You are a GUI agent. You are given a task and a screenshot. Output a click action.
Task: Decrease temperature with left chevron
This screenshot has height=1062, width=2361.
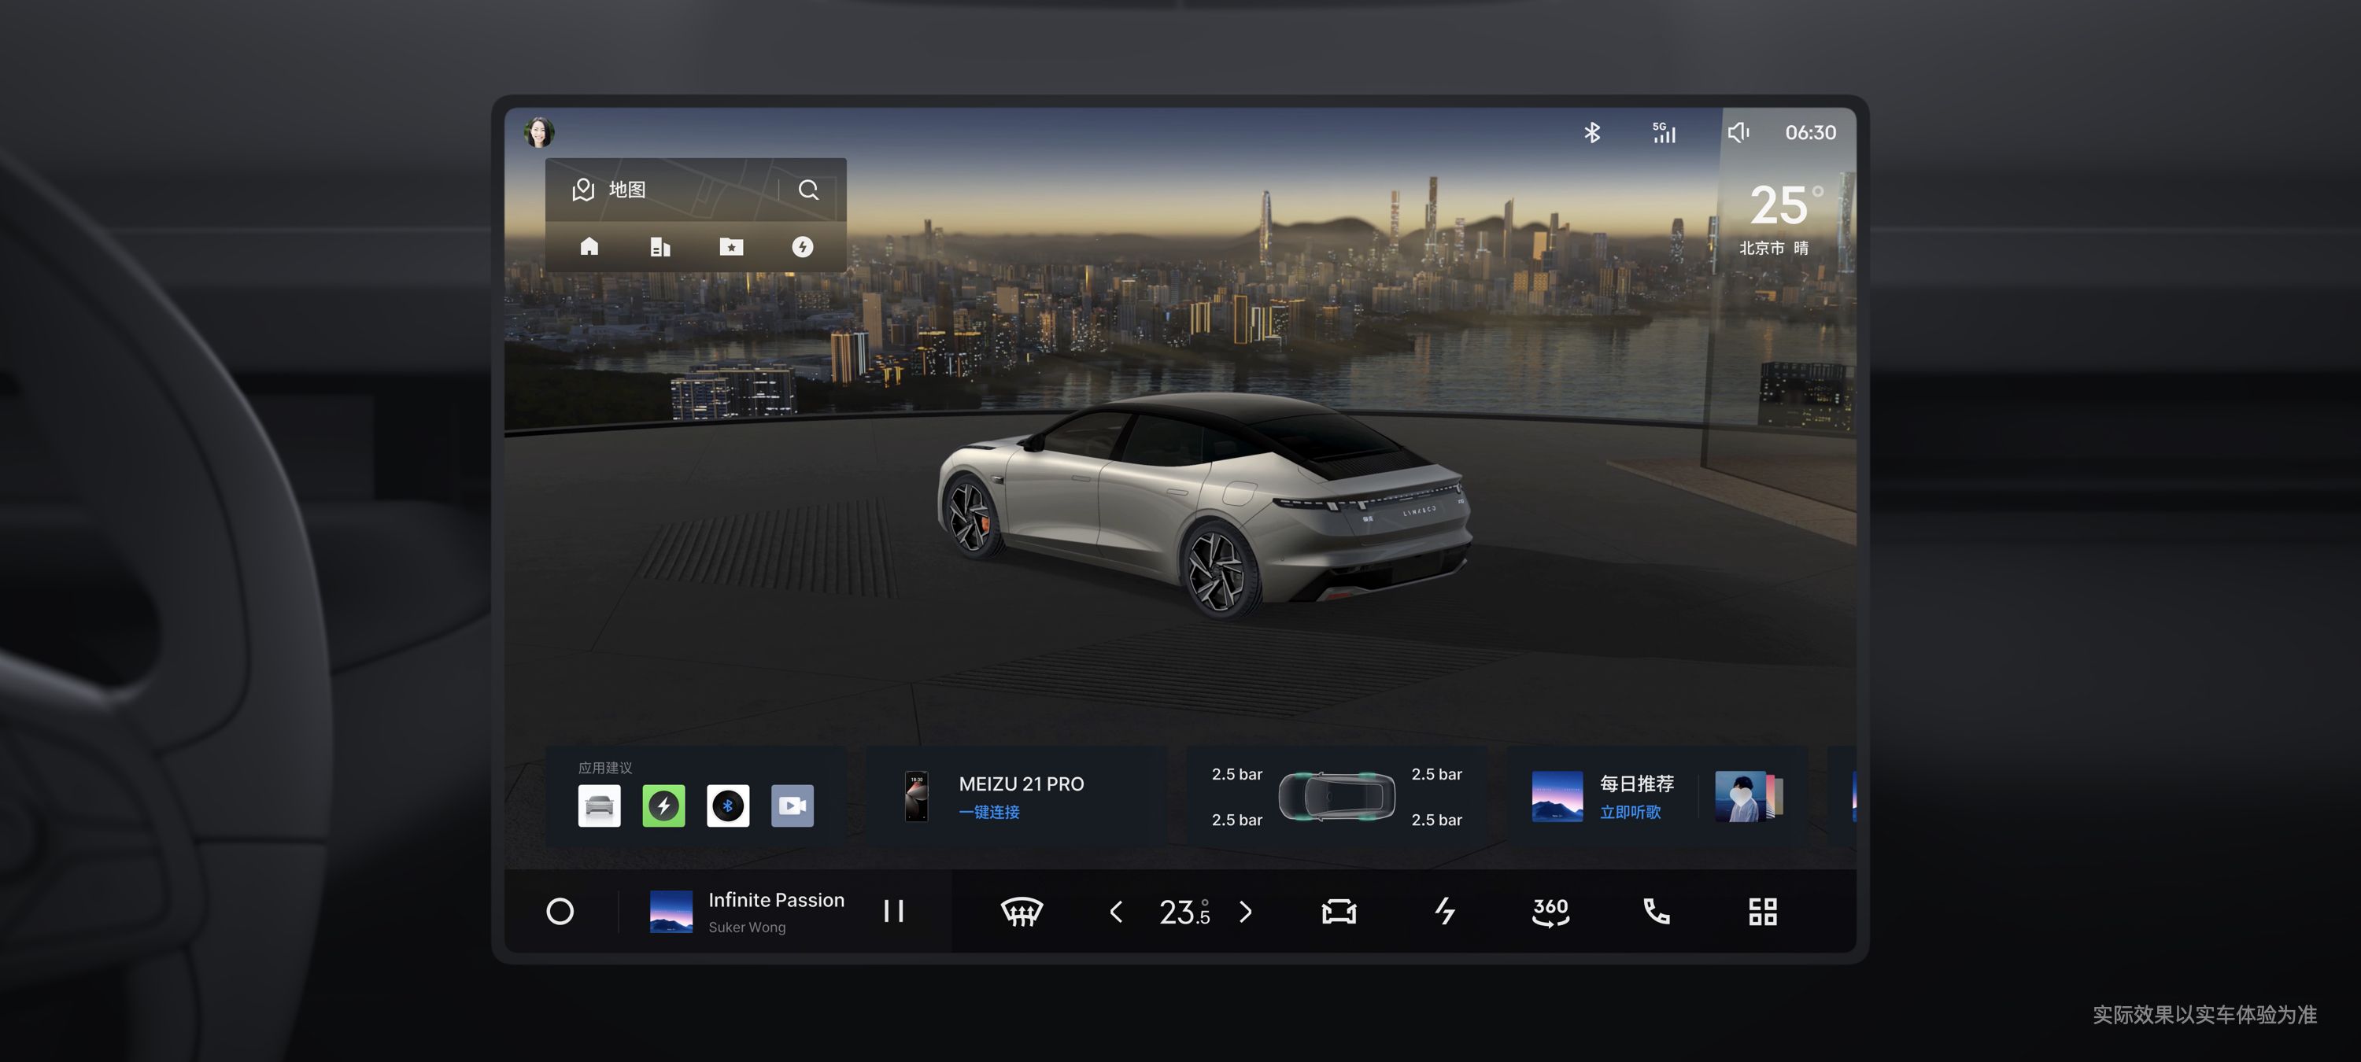(1115, 912)
